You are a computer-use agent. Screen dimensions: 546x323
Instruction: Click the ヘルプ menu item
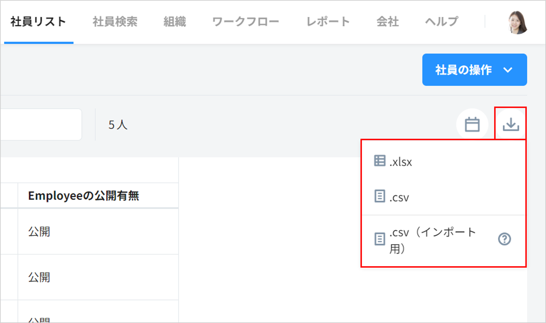click(x=441, y=22)
